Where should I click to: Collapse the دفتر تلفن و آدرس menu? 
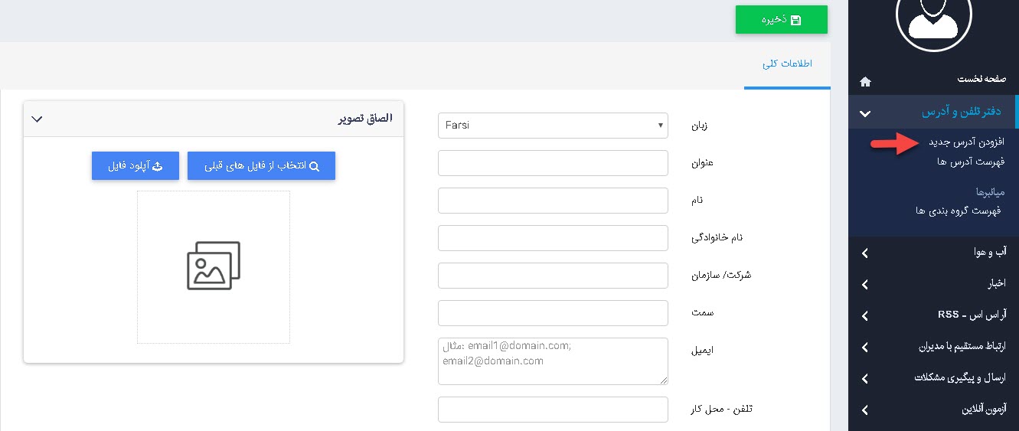point(865,113)
